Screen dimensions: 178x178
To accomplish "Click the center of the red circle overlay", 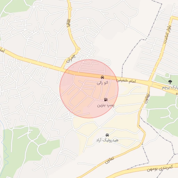I will click(x=89, y=89).
